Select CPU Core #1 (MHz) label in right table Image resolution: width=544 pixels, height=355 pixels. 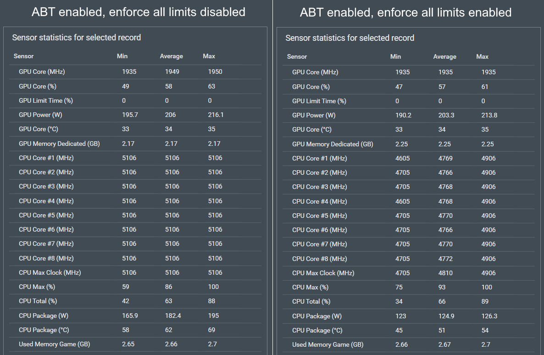320,158
